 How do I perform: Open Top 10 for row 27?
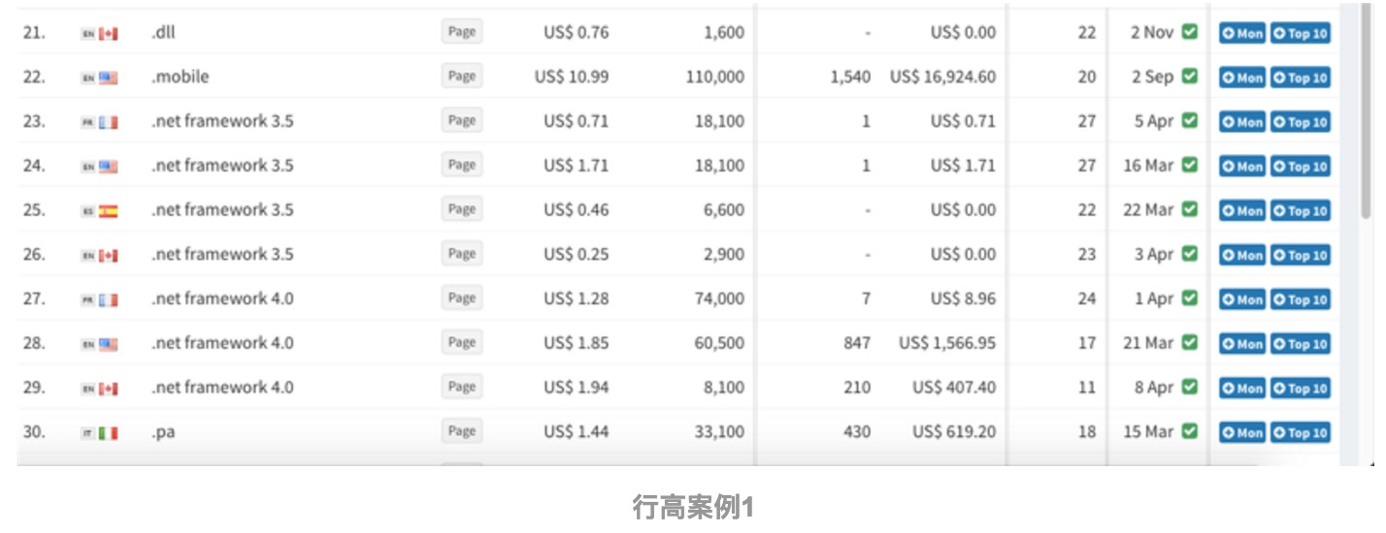[1300, 299]
